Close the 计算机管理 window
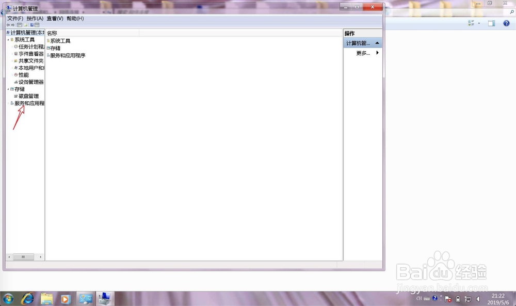The height and width of the screenshot is (306, 516). pyautogui.click(x=373, y=7)
